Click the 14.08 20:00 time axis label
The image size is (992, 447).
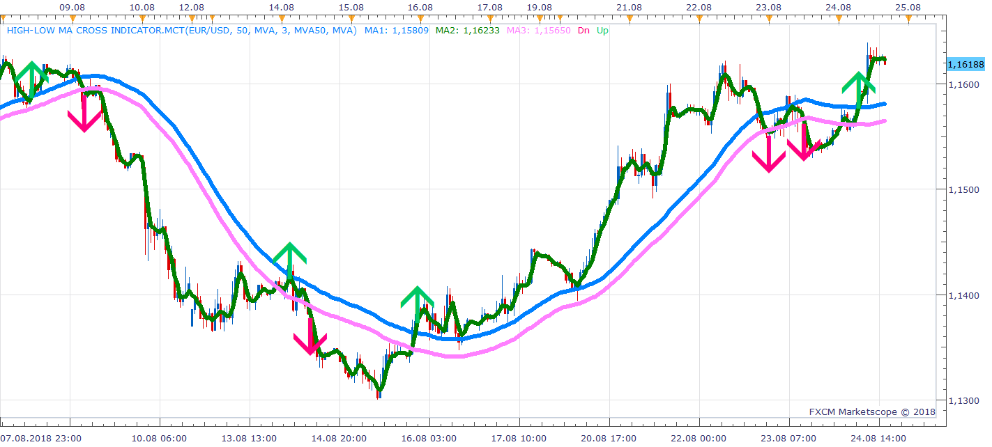(x=339, y=438)
